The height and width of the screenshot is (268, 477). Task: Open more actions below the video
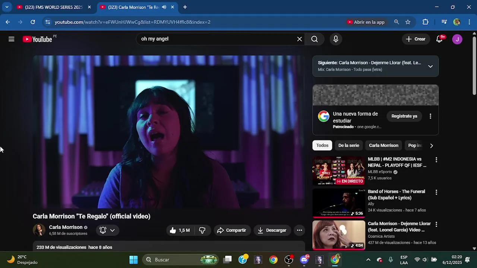click(299, 230)
